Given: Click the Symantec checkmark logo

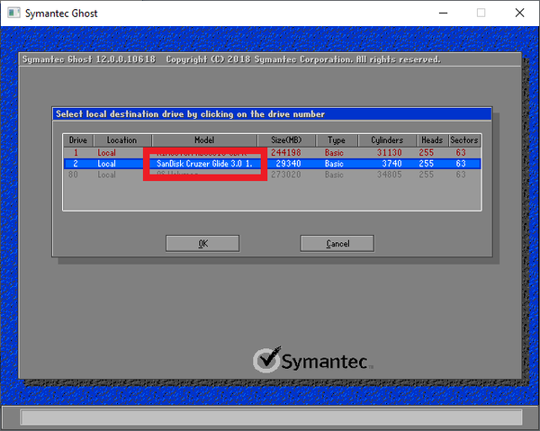Looking at the screenshot, I should pos(266,360).
